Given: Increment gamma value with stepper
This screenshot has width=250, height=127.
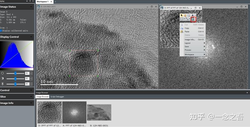Looking at the screenshot, I should [x=31, y=83].
